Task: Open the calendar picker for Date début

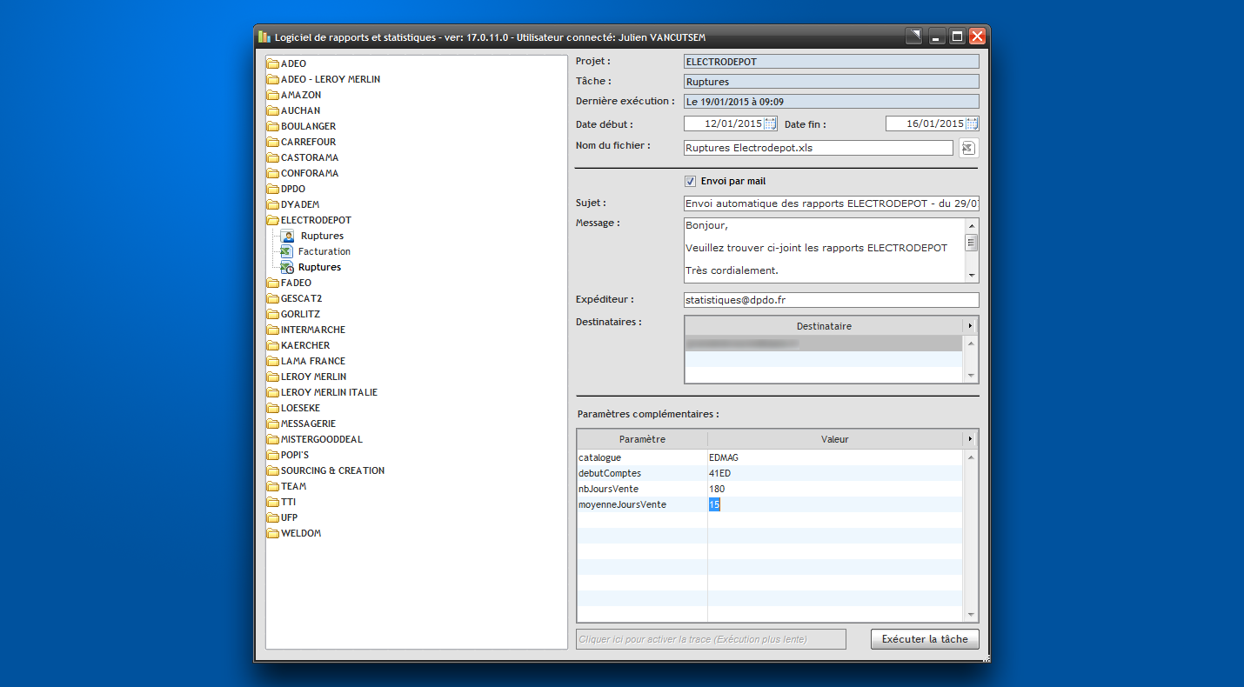Action: tap(770, 124)
